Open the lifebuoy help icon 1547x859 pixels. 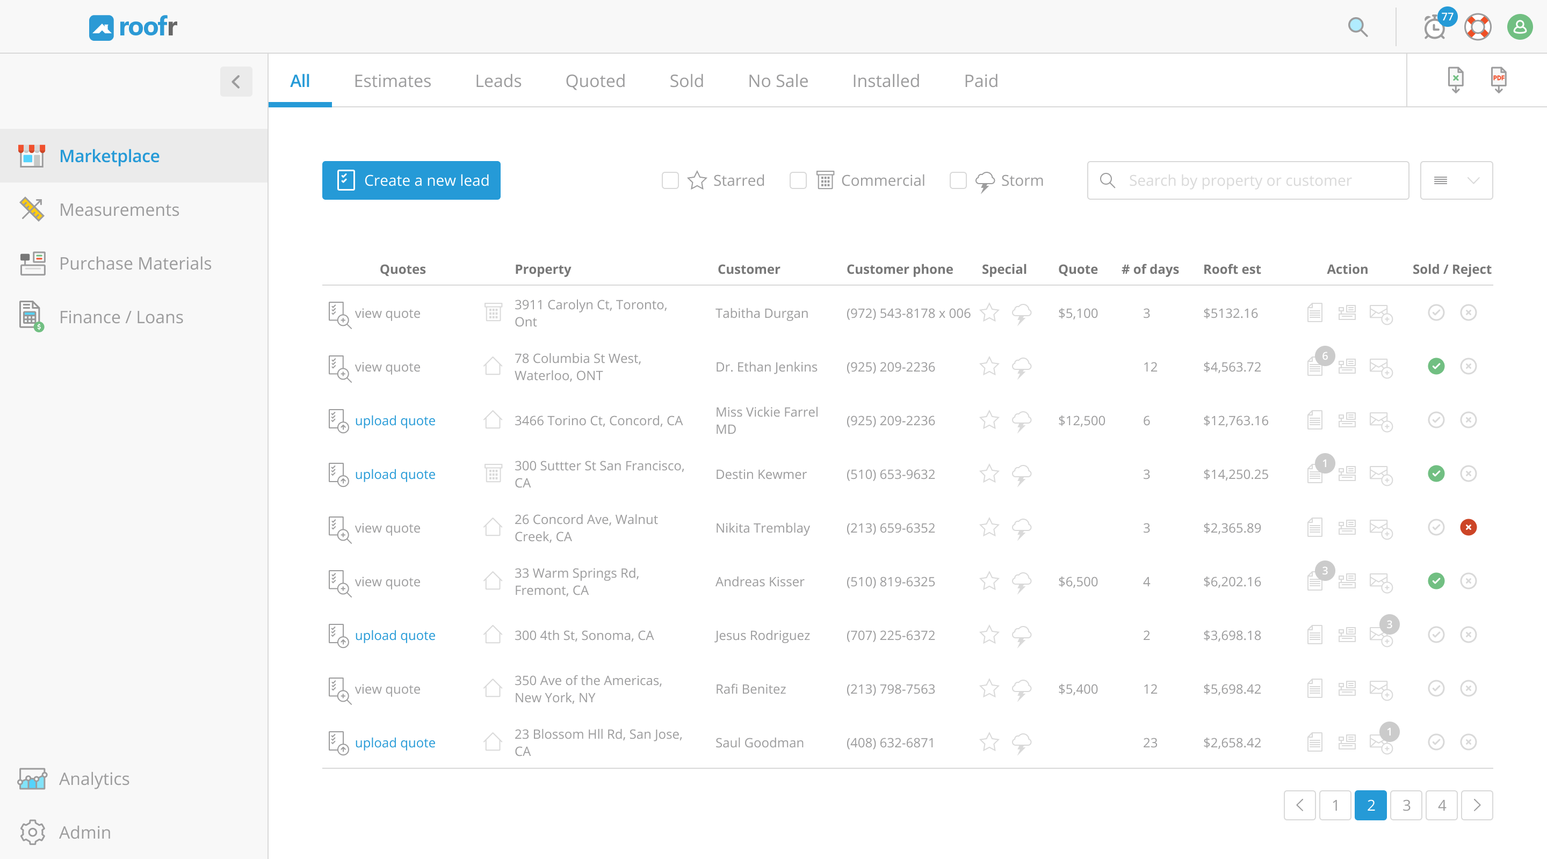(1477, 27)
